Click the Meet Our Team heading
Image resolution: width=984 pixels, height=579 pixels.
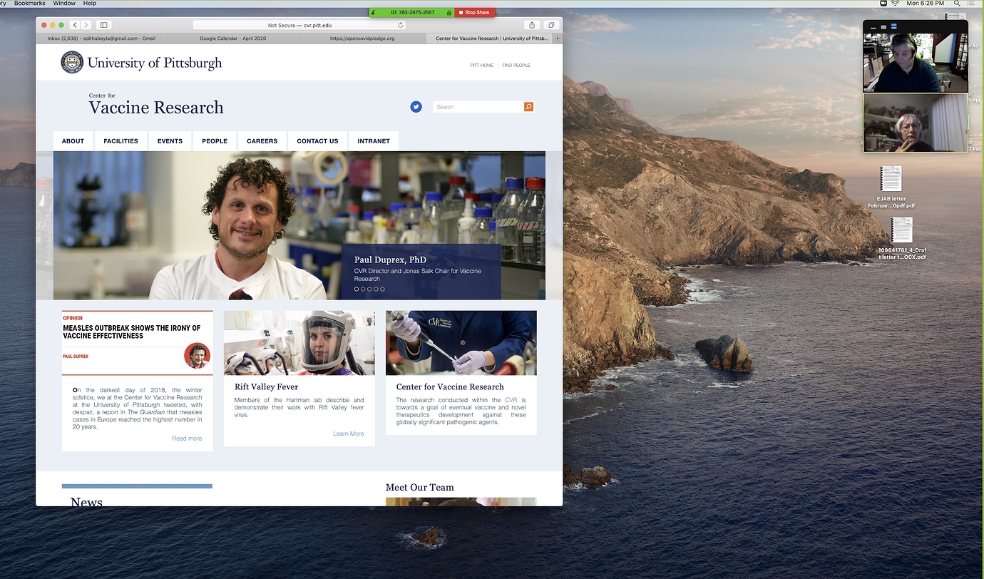(x=420, y=488)
